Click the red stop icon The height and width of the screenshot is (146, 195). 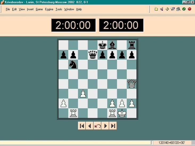click(189, 9)
